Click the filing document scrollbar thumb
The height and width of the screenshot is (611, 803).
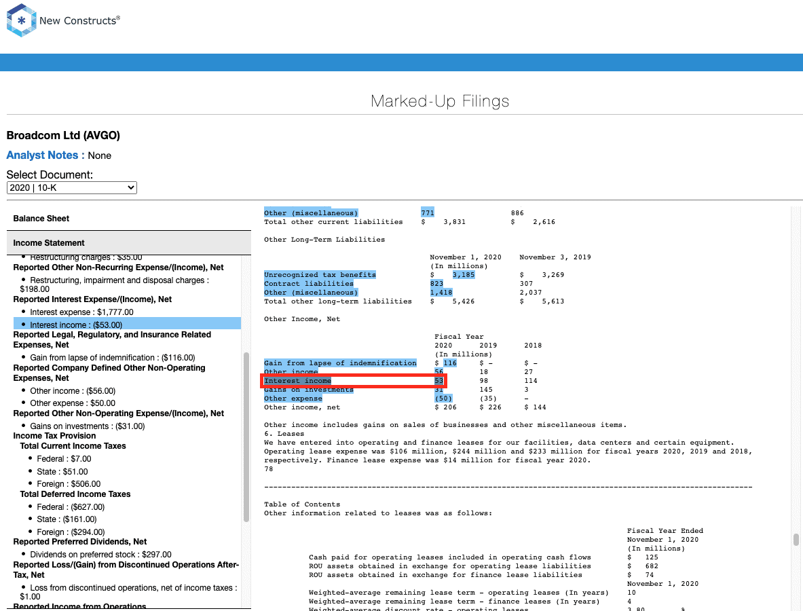click(796, 540)
